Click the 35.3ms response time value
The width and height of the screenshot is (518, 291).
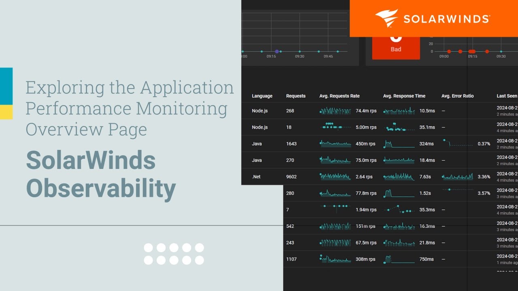[x=427, y=210]
